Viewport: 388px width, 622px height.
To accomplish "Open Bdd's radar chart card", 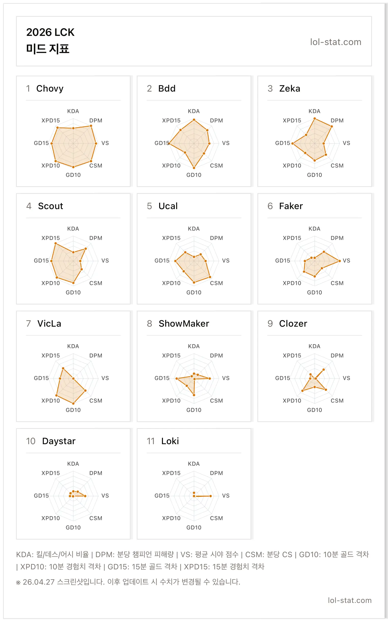I will coord(194,131).
